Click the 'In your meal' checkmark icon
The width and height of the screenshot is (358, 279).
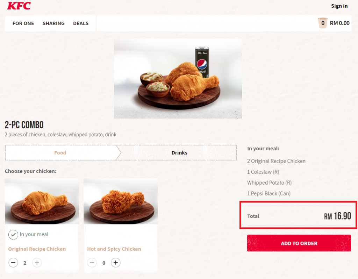(x=13, y=235)
